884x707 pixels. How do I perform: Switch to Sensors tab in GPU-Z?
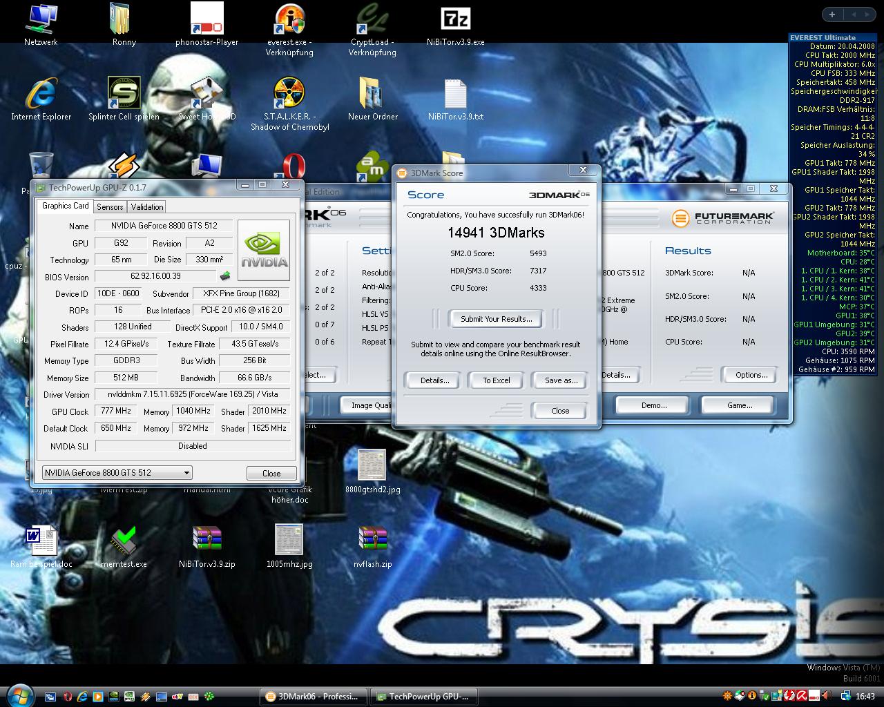[110, 206]
